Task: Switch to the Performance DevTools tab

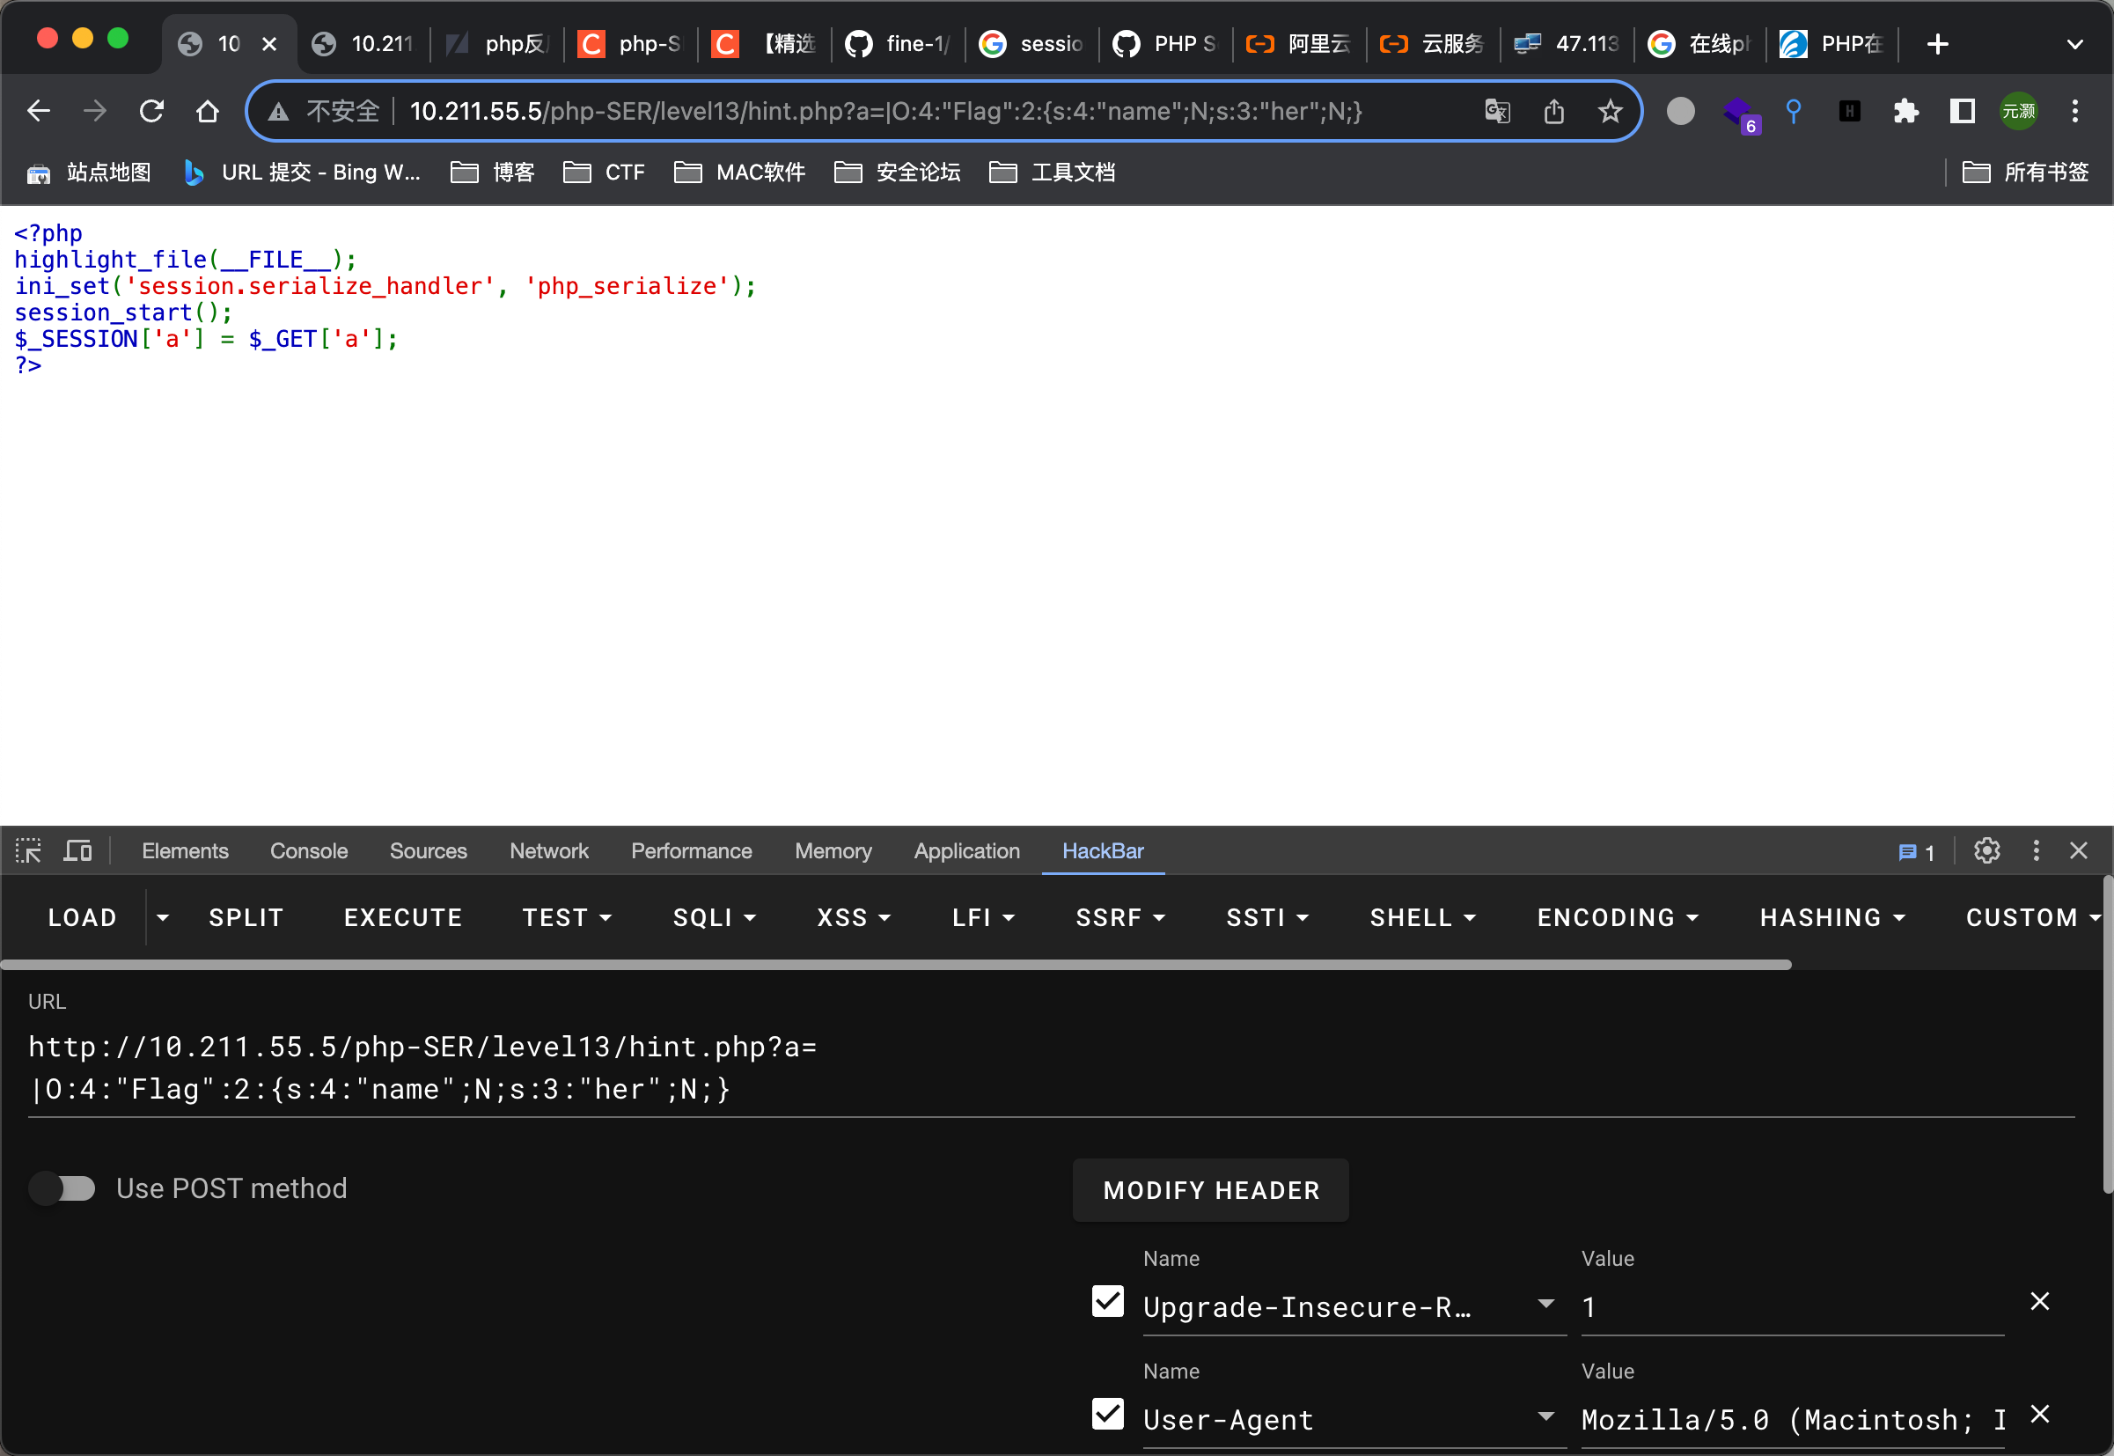Action: point(691,851)
